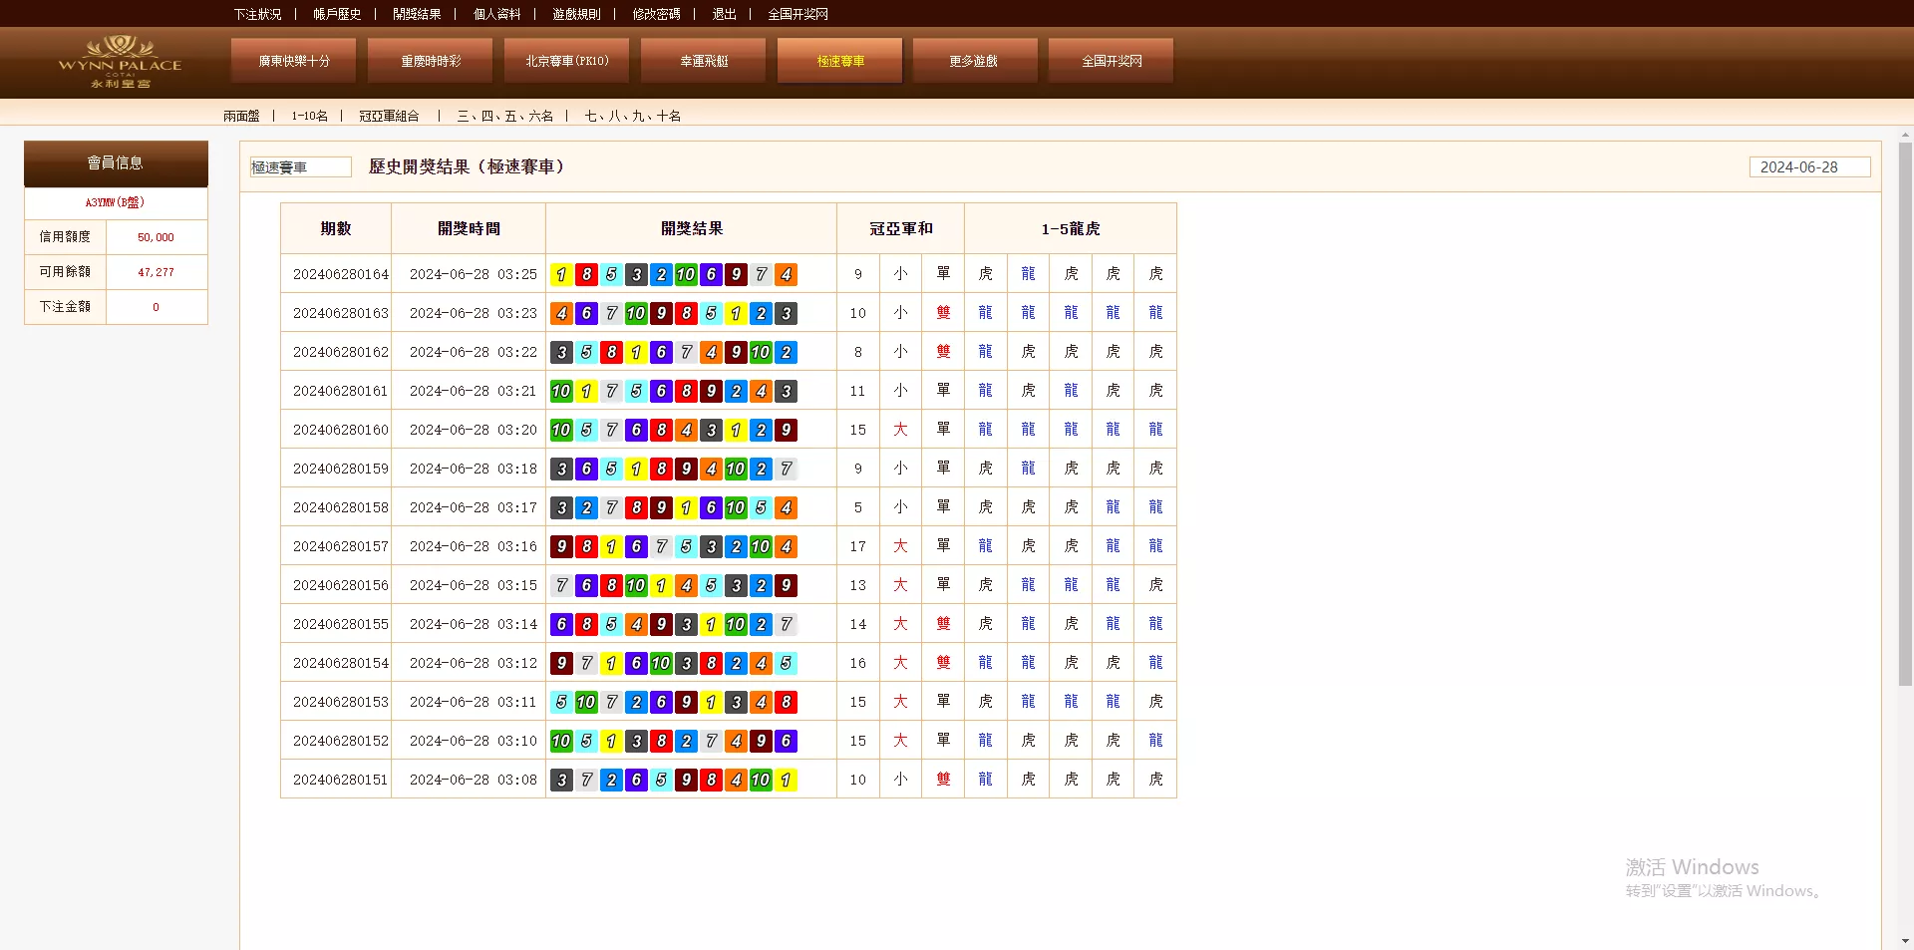Select the 雙 result for draw 202406280162
This screenshot has height=950, width=1914.
(x=943, y=351)
